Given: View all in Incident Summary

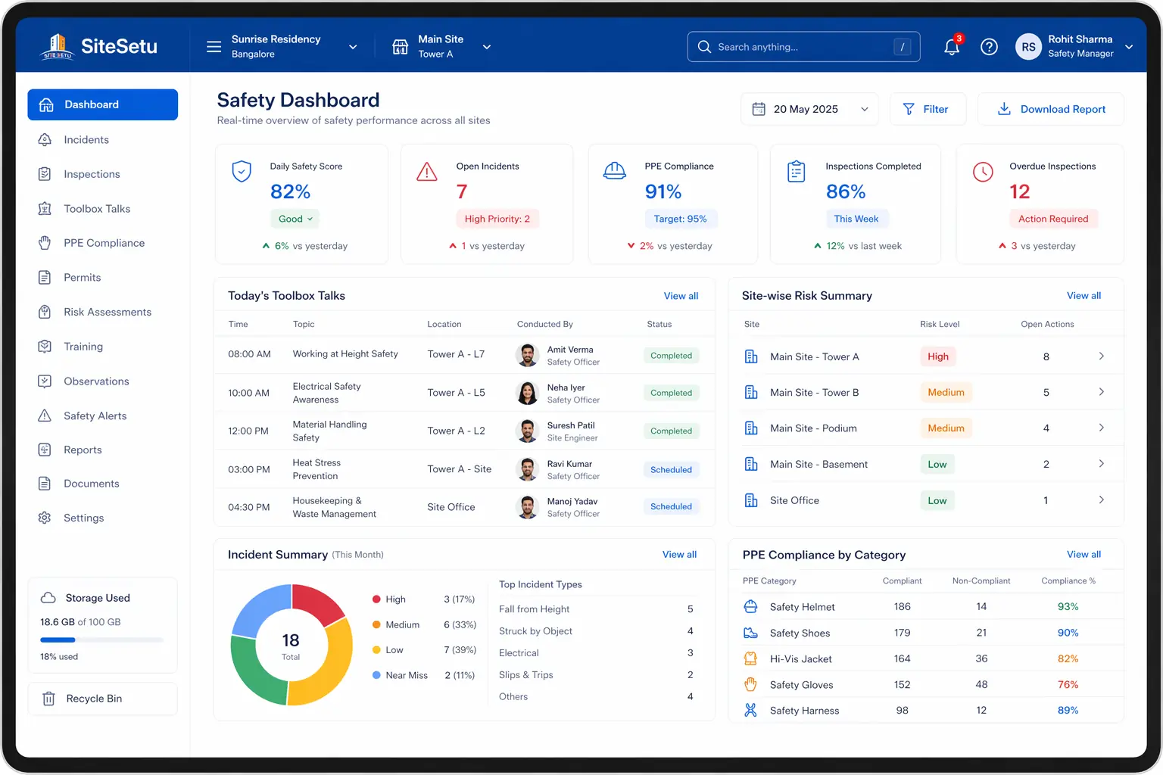Looking at the screenshot, I should pyautogui.click(x=679, y=555).
